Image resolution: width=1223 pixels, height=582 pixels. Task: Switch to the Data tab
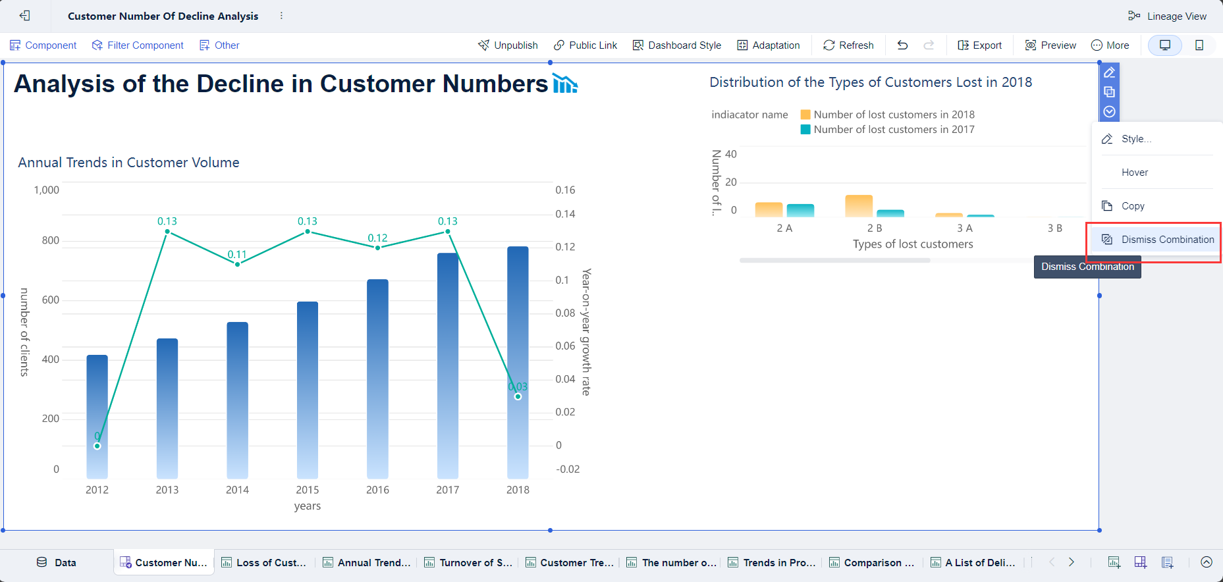coord(57,562)
